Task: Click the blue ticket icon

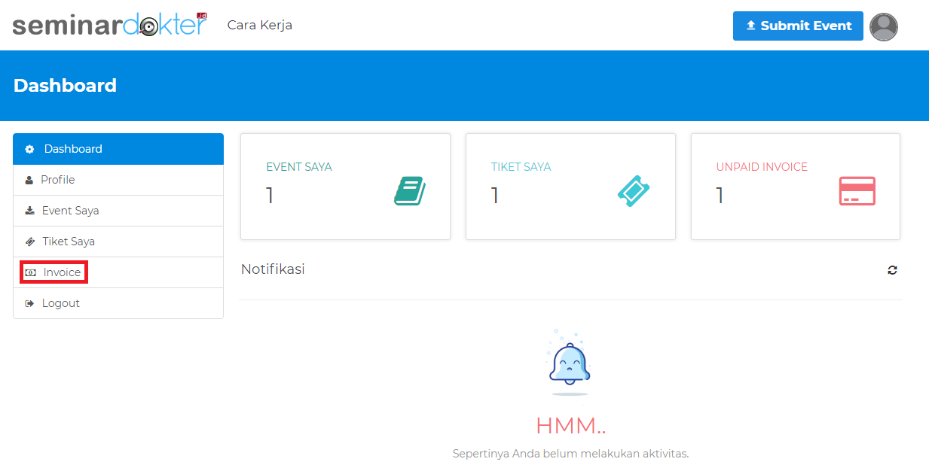Action: point(634,191)
